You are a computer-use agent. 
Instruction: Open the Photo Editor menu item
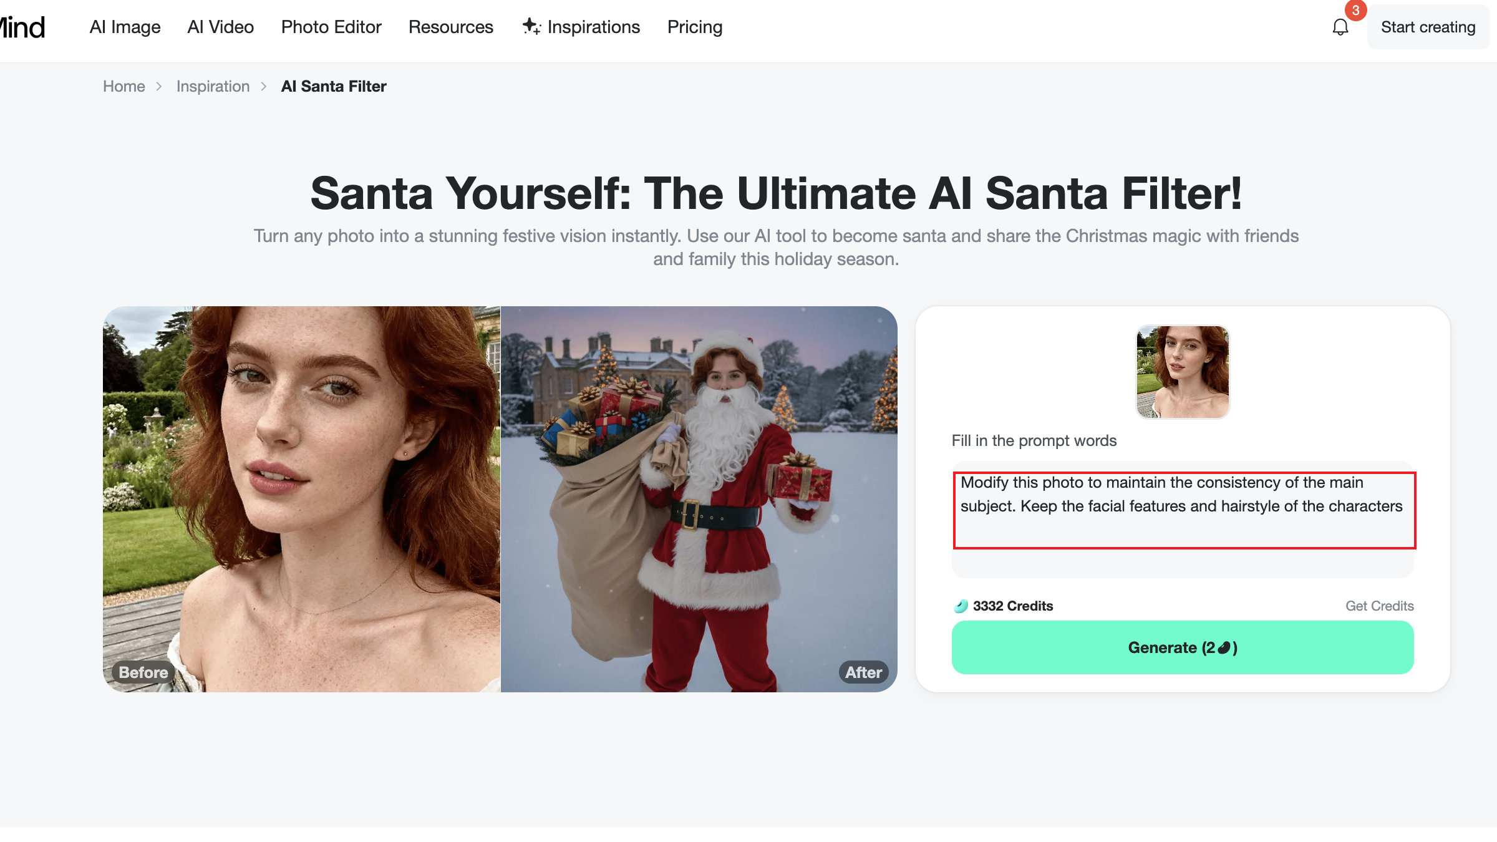[331, 27]
